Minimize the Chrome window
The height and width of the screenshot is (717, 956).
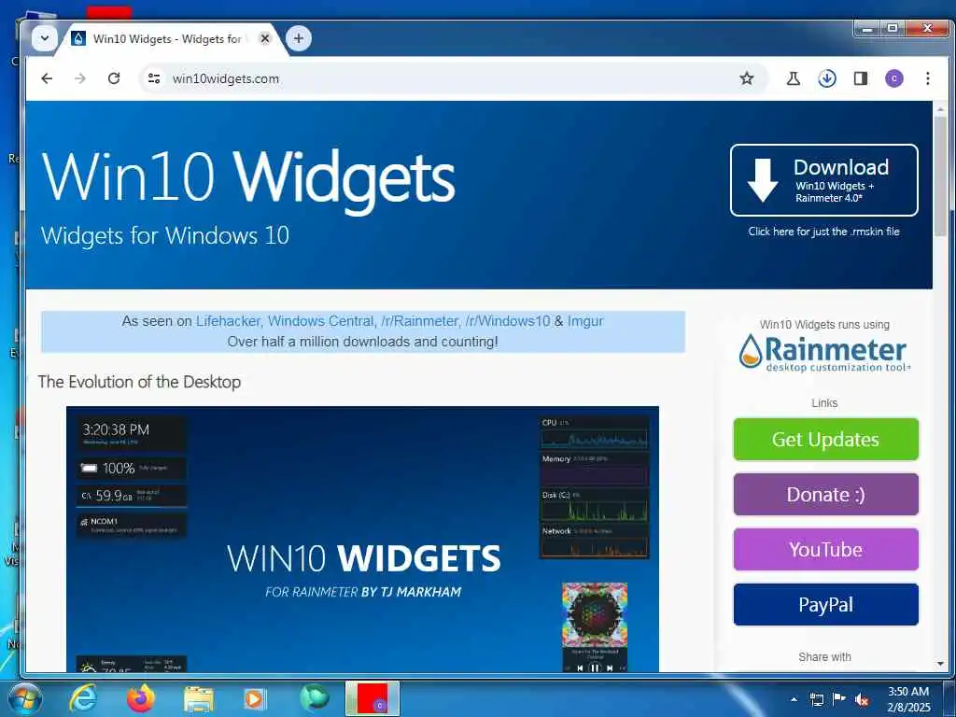(867, 29)
